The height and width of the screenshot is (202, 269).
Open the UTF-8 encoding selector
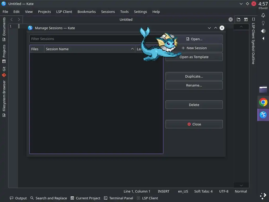tap(224, 191)
